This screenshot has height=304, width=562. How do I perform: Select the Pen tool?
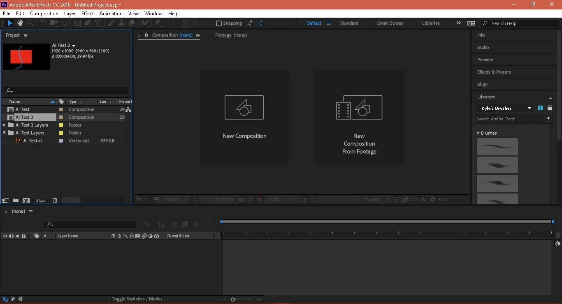88,23
